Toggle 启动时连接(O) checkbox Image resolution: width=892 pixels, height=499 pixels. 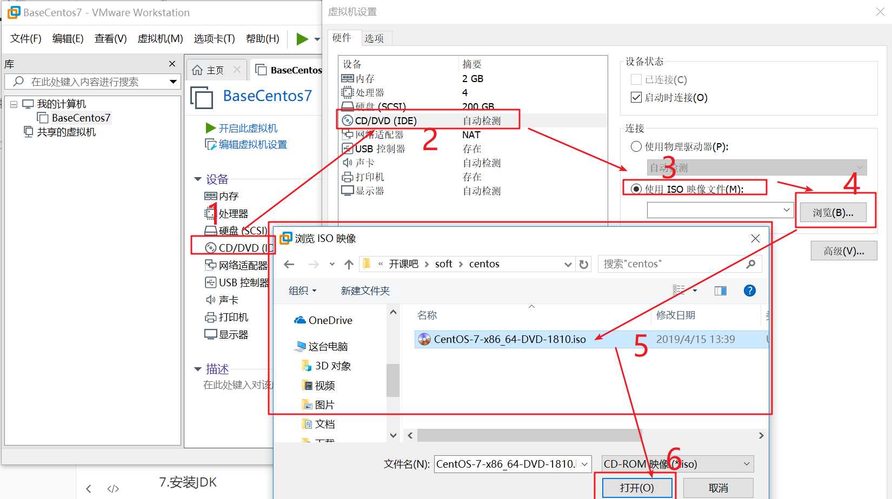tap(636, 97)
